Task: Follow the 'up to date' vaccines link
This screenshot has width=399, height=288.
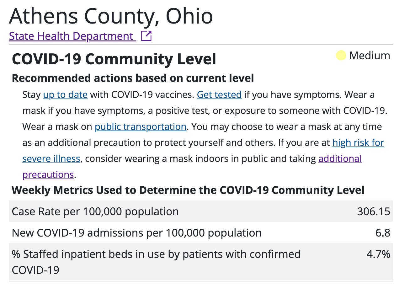Action: (x=65, y=95)
